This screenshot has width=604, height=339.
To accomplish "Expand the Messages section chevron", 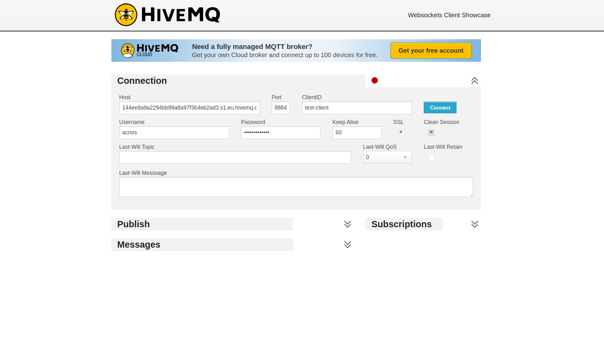I will (347, 244).
